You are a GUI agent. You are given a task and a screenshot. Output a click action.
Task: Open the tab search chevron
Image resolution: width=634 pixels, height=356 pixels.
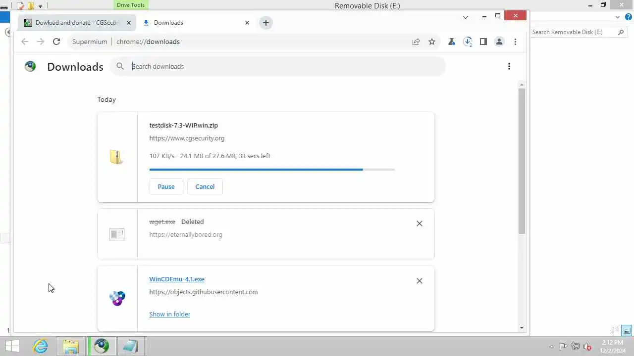466,17
